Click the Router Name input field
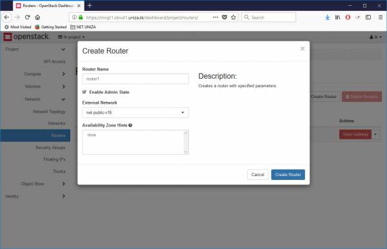This screenshot has width=387, height=249. coord(135,79)
